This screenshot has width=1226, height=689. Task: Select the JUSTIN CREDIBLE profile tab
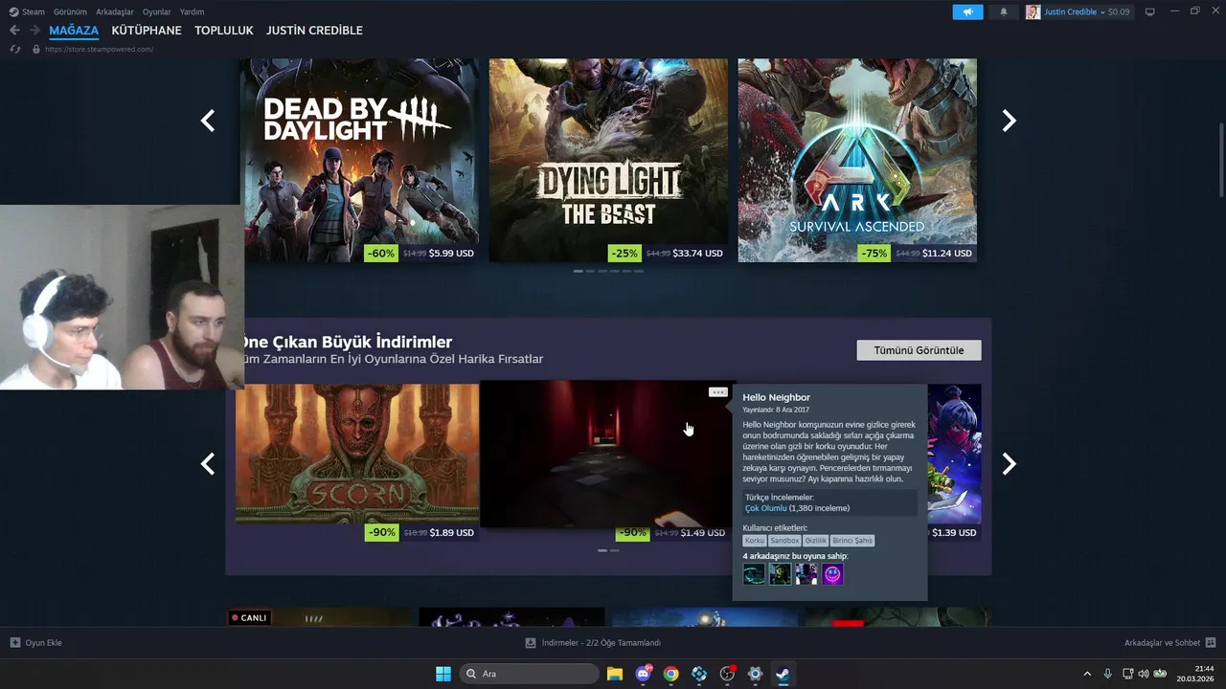click(x=314, y=31)
